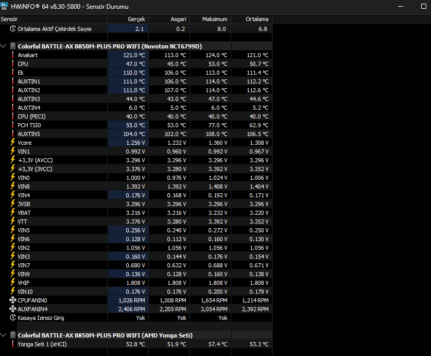Click the Colorful BATTLE-AX AMD Yonga Seti title
This screenshot has height=356, width=431.
[105, 335]
